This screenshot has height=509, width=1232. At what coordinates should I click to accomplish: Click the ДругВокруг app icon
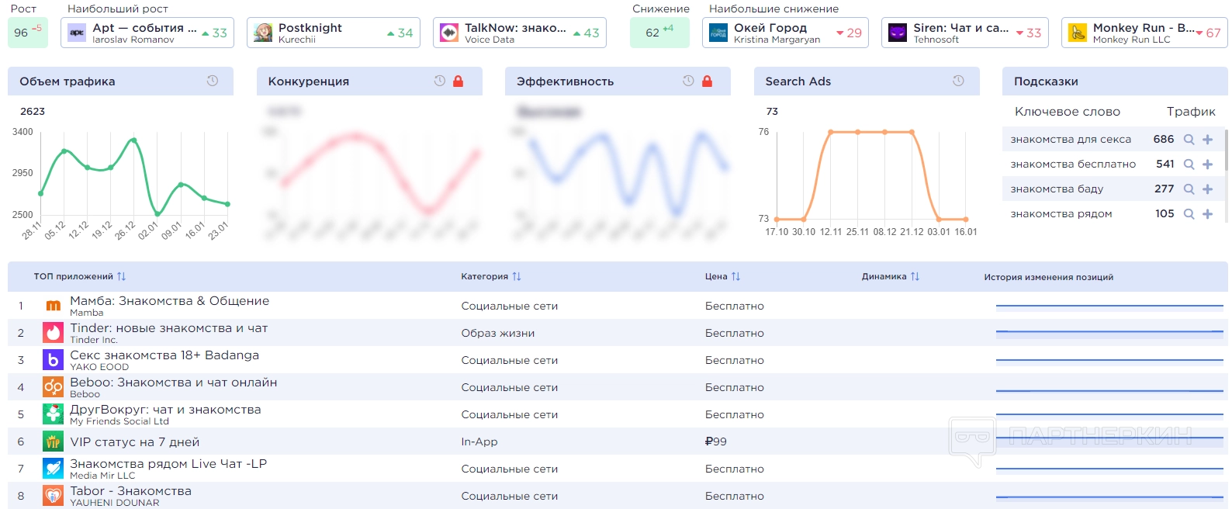point(53,414)
